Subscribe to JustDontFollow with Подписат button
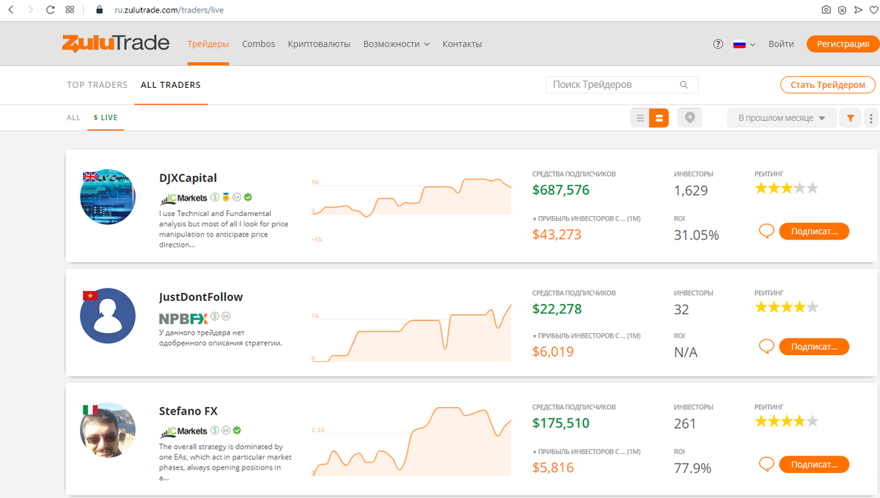The height and width of the screenshot is (498, 880). click(x=814, y=346)
